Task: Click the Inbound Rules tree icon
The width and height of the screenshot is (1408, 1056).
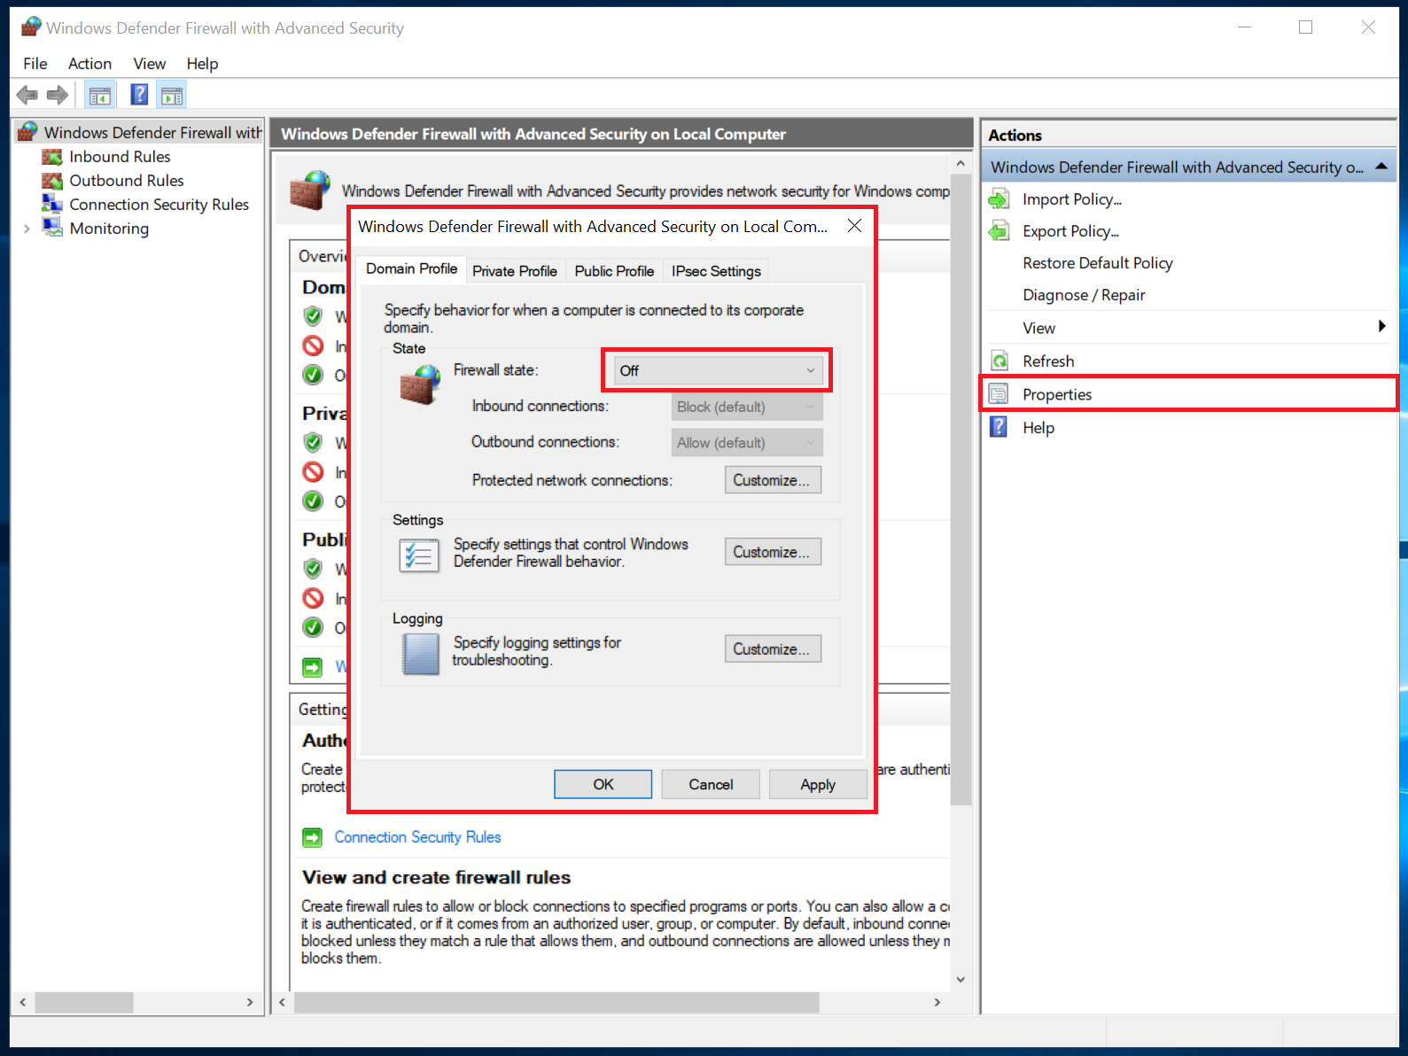Action: 52,157
